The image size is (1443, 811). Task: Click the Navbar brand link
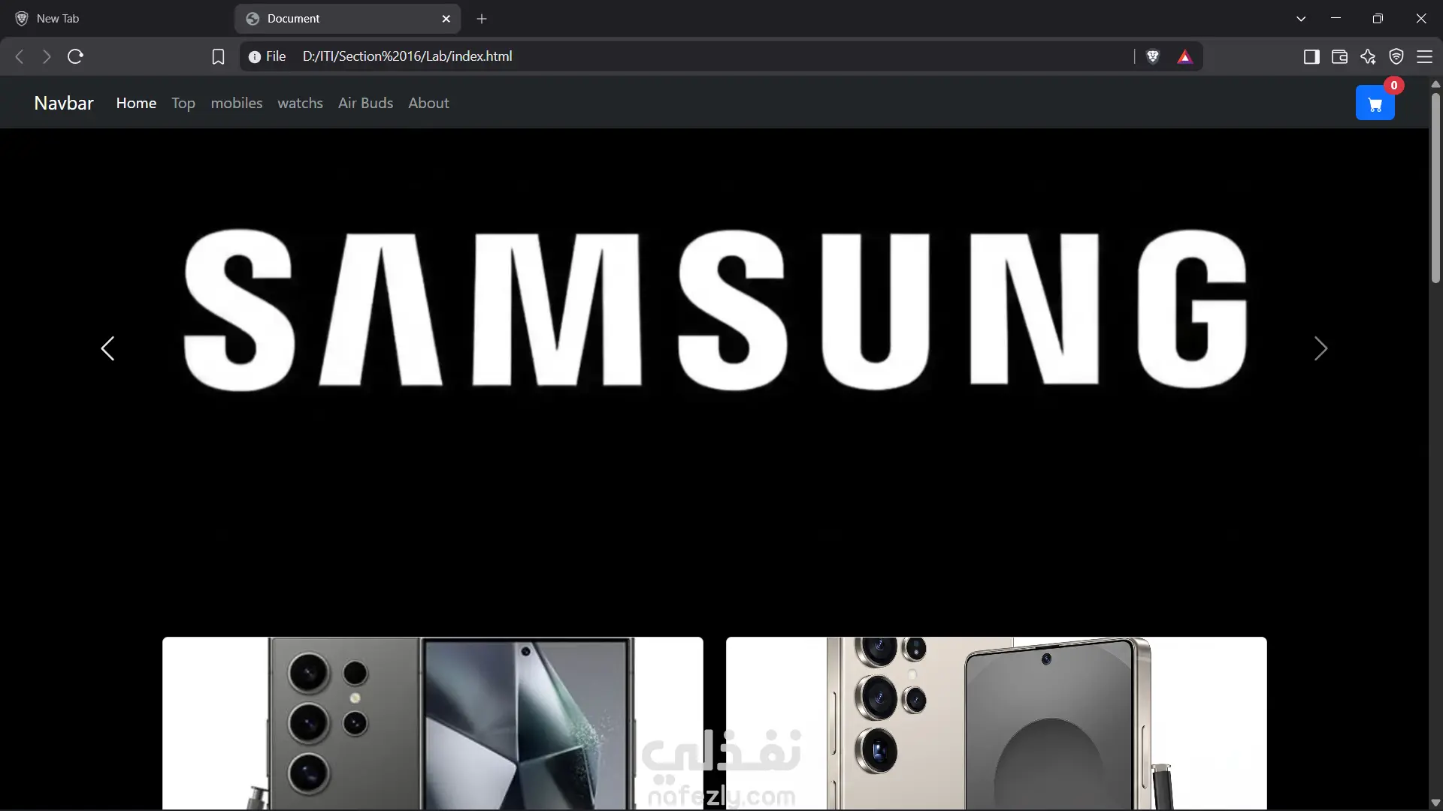[64, 103]
